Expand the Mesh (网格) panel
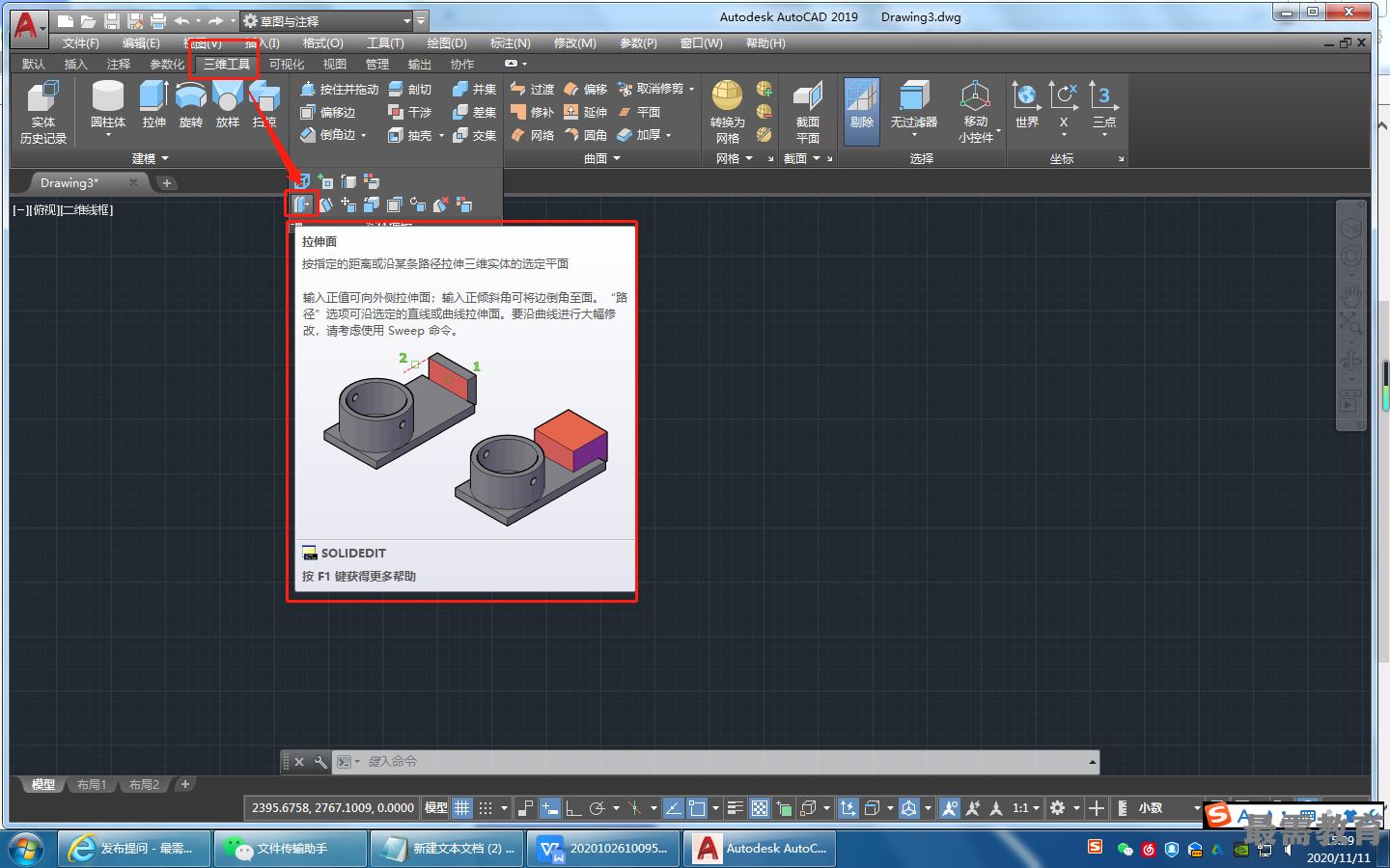The image size is (1390, 868). (x=735, y=158)
